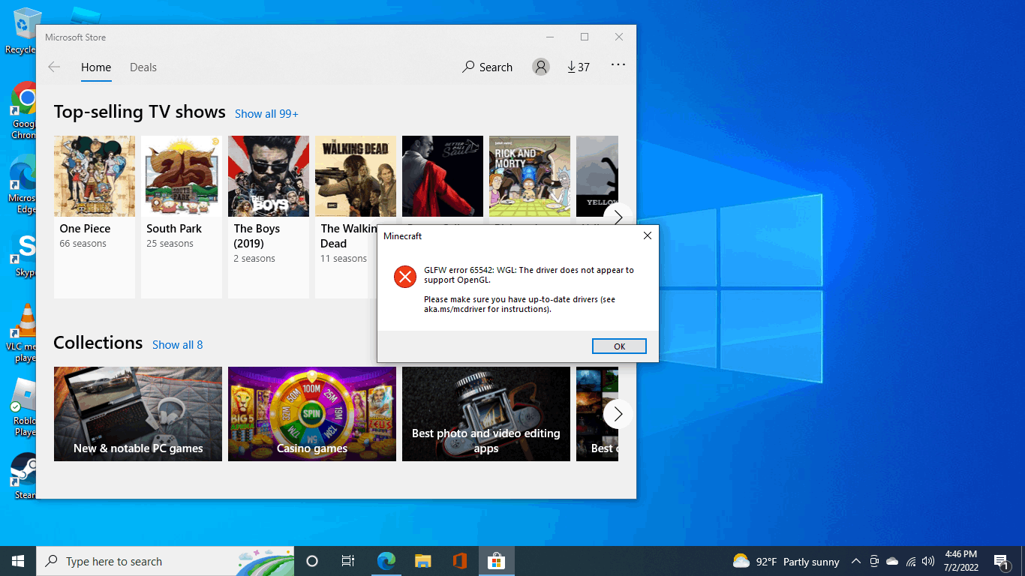This screenshot has width=1025, height=576.
Task: Click Show all 8 collections link
Action: pyautogui.click(x=177, y=345)
